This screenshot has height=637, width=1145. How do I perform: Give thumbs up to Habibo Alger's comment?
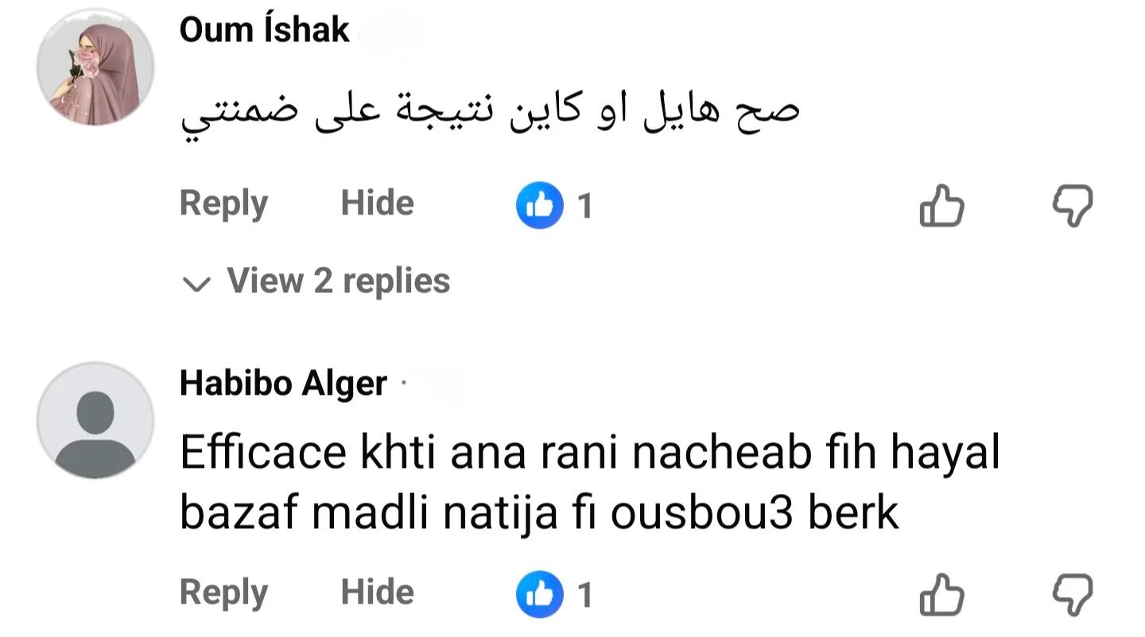tap(941, 594)
